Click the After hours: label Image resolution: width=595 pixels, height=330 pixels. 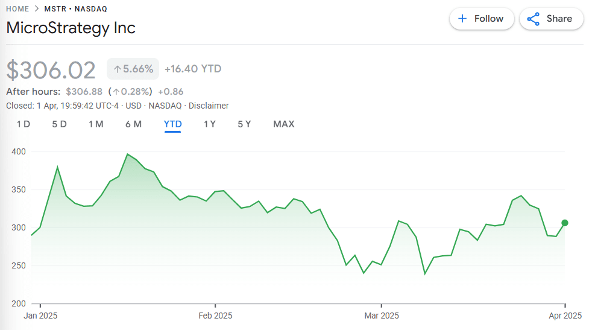[33, 92]
